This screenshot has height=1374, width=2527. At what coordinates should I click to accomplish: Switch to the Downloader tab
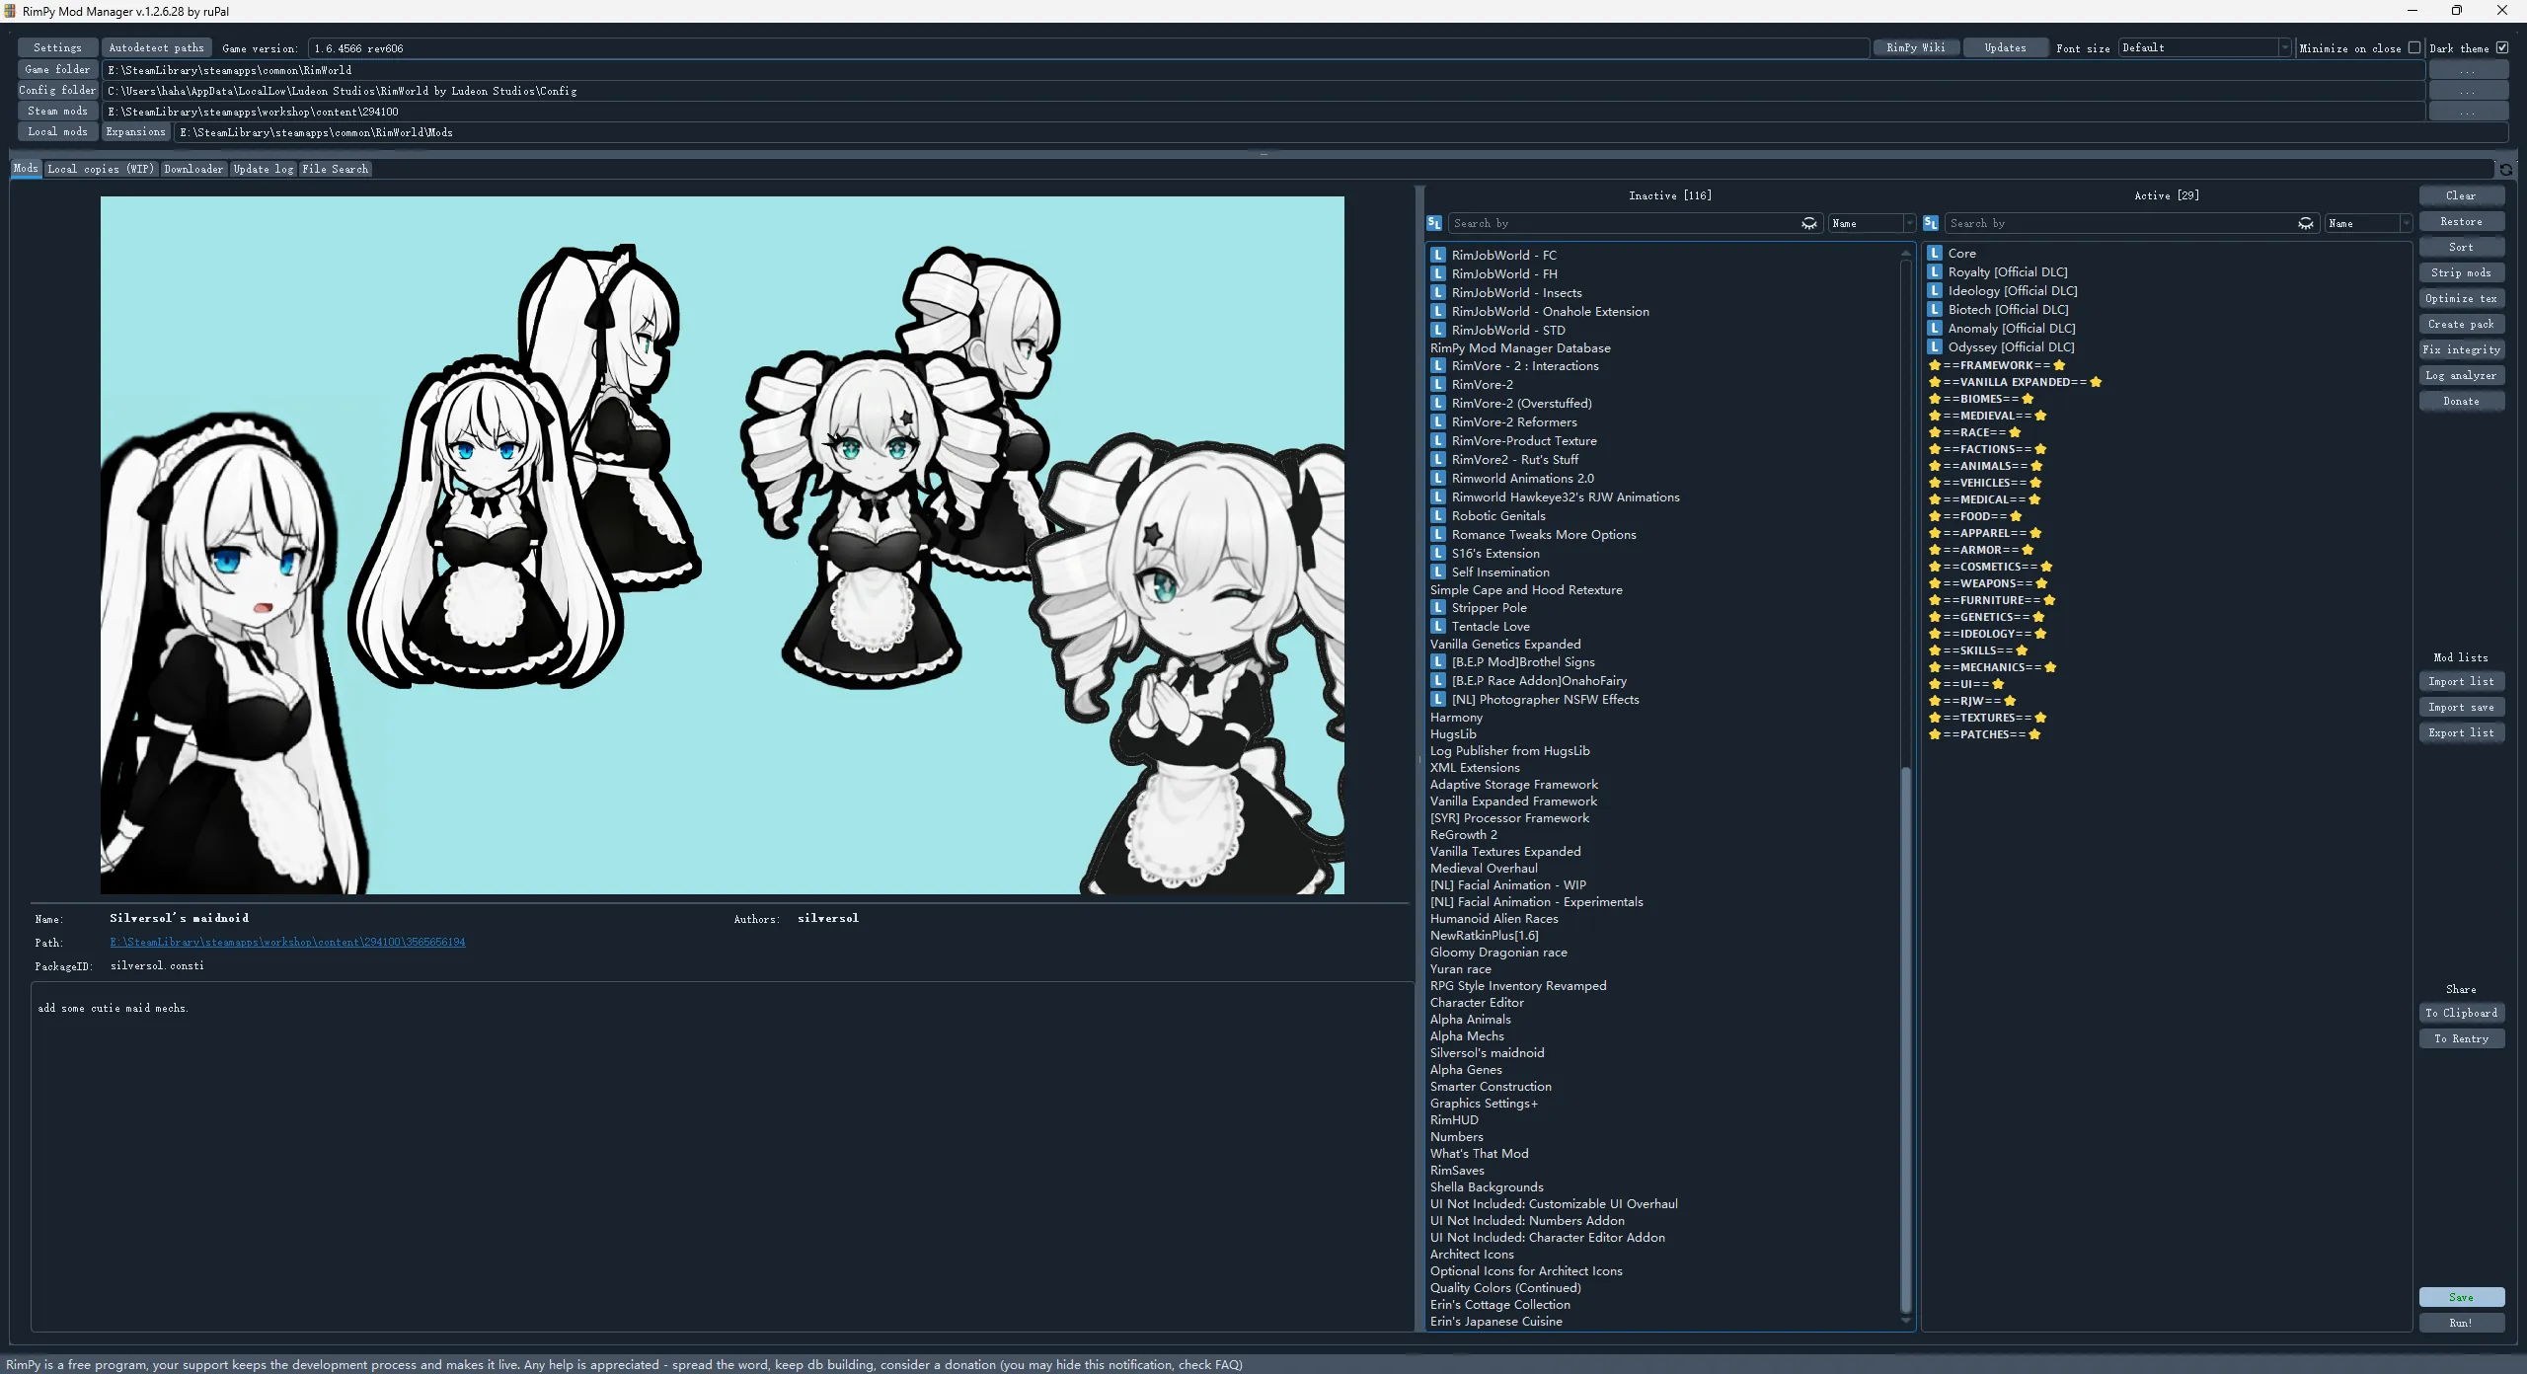pos(193,169)
